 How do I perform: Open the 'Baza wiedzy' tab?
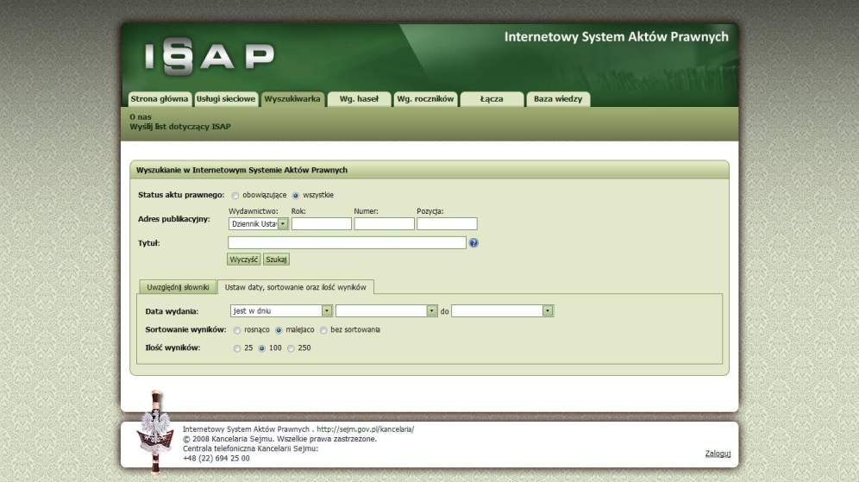pyautogui.click(x=558, y=99)
